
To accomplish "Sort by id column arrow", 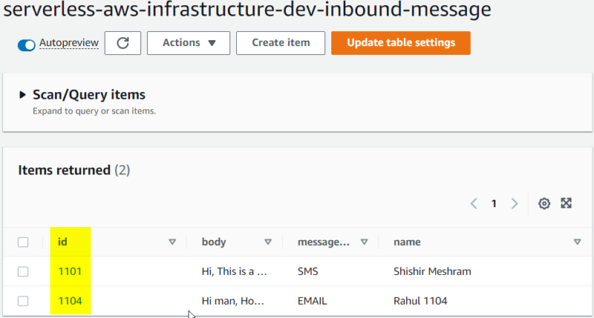I will (172, 242).
